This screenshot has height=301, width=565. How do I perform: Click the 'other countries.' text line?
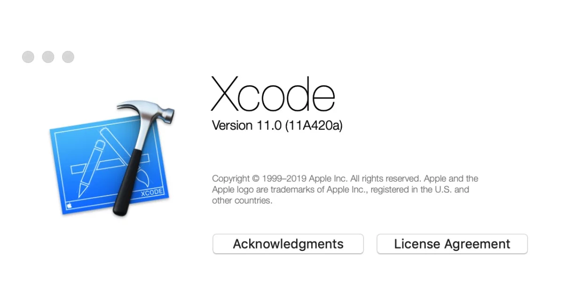click(x=242, y=201)
